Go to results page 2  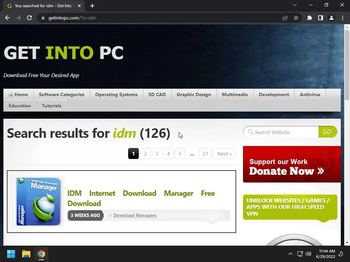pos(145,154)
